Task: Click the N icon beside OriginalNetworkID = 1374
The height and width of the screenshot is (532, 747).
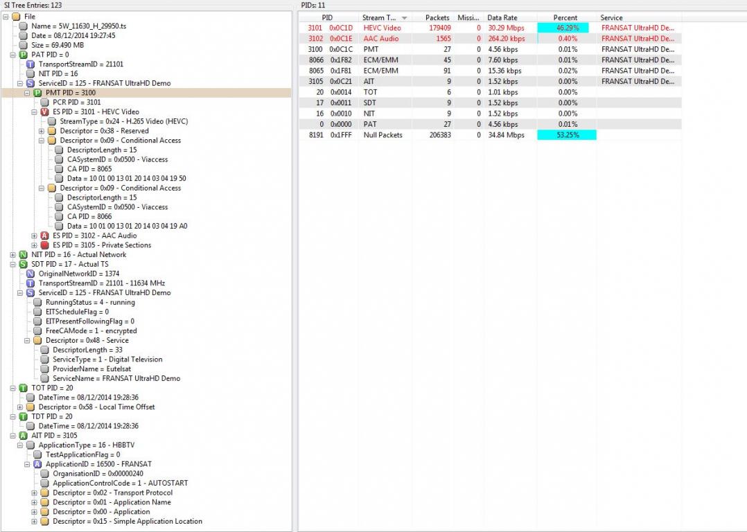Action: tap(30, 274)
